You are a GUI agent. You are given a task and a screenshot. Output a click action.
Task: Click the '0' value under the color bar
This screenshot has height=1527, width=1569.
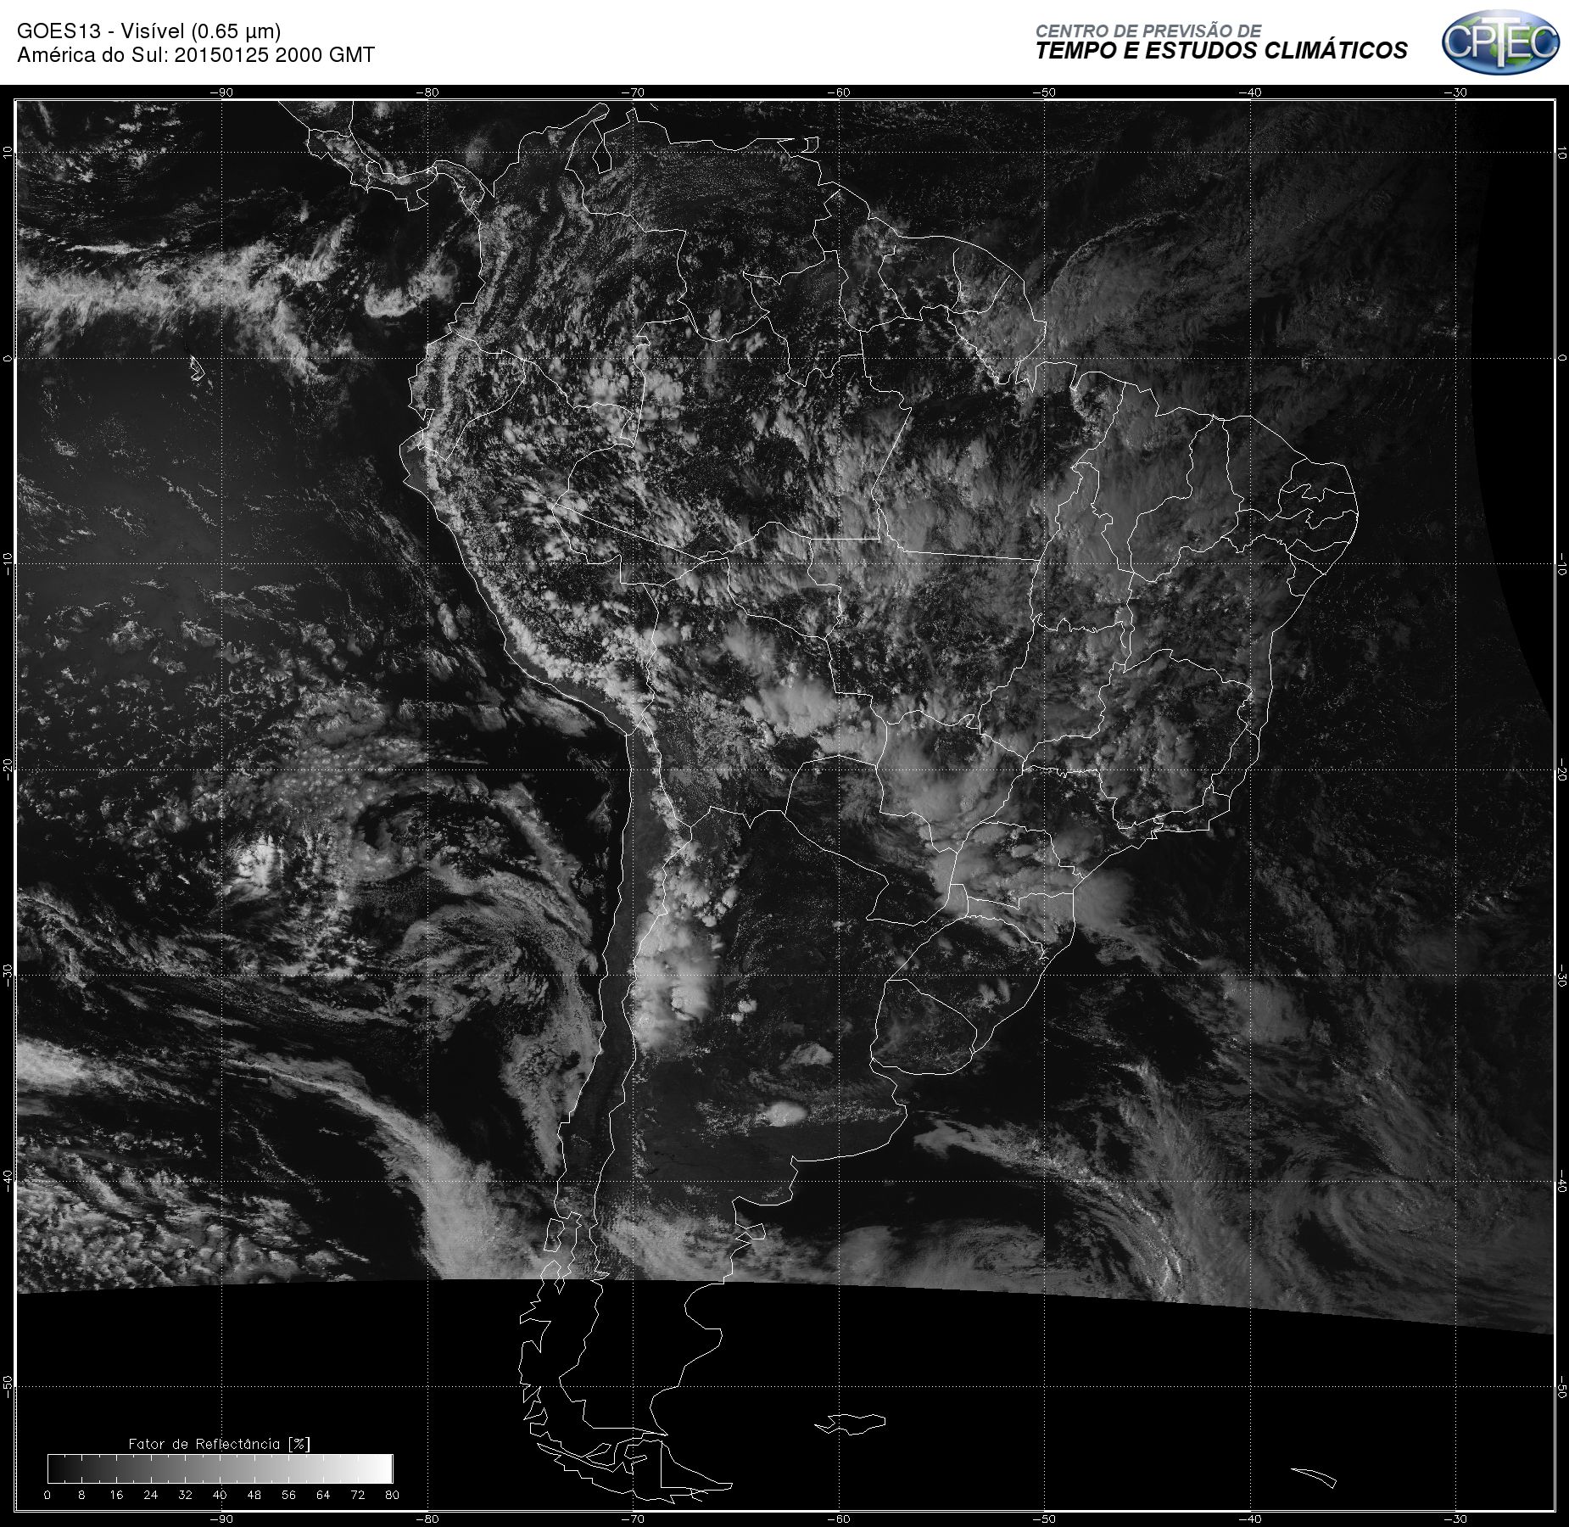(x=47, y=1495)
